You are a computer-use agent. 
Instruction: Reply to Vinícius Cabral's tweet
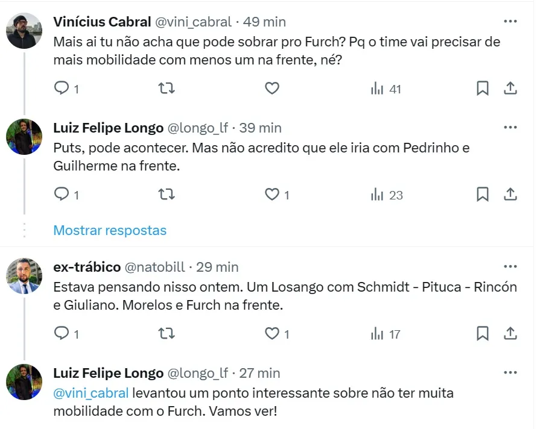click(62, 89)
